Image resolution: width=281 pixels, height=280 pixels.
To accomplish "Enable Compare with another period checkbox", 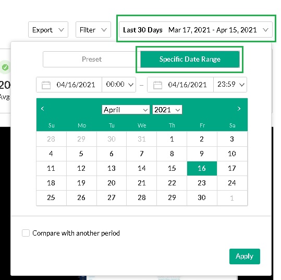I will tap(26, 233).
